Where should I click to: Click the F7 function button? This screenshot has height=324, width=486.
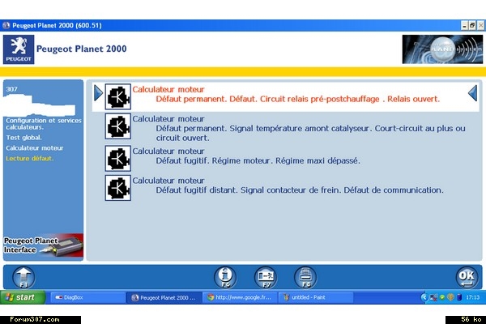pyautogui.click(x=266, y=277)
